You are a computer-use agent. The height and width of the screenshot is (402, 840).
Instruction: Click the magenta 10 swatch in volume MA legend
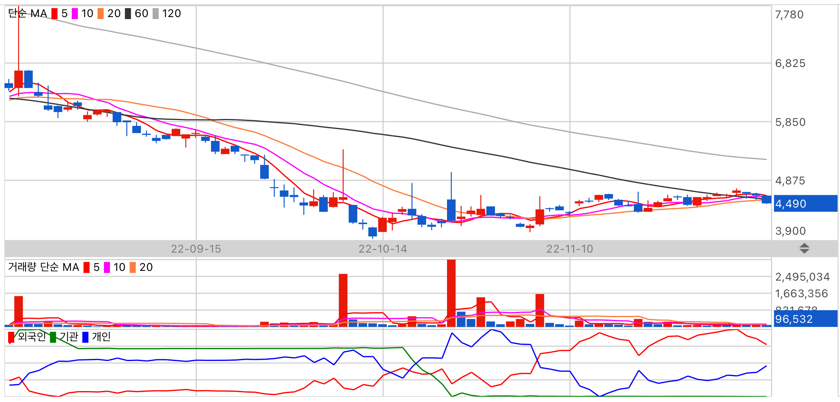click(107, 268)
